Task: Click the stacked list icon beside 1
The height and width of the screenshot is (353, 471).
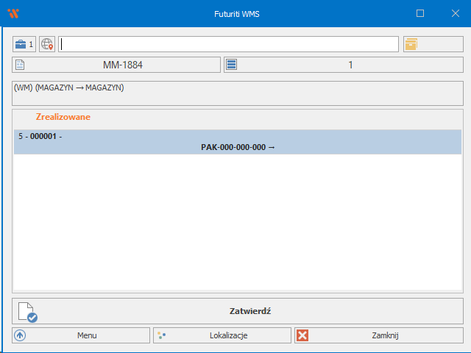Action: (x=231, y=65)
